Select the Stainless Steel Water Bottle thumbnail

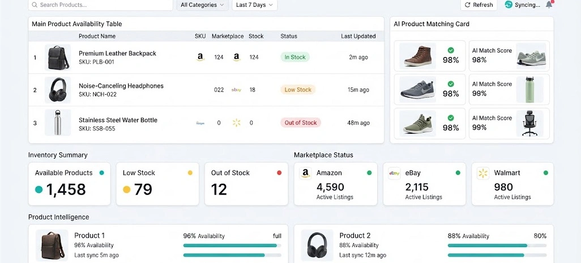(x=58, y=122)
